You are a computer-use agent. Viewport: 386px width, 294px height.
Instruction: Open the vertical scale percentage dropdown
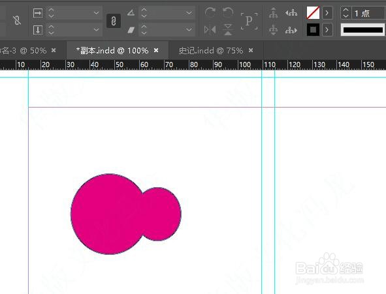tap(97, 30)
